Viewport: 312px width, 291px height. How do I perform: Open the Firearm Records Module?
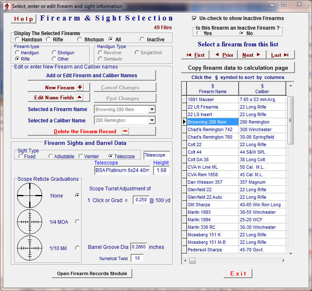click(92, 273)
